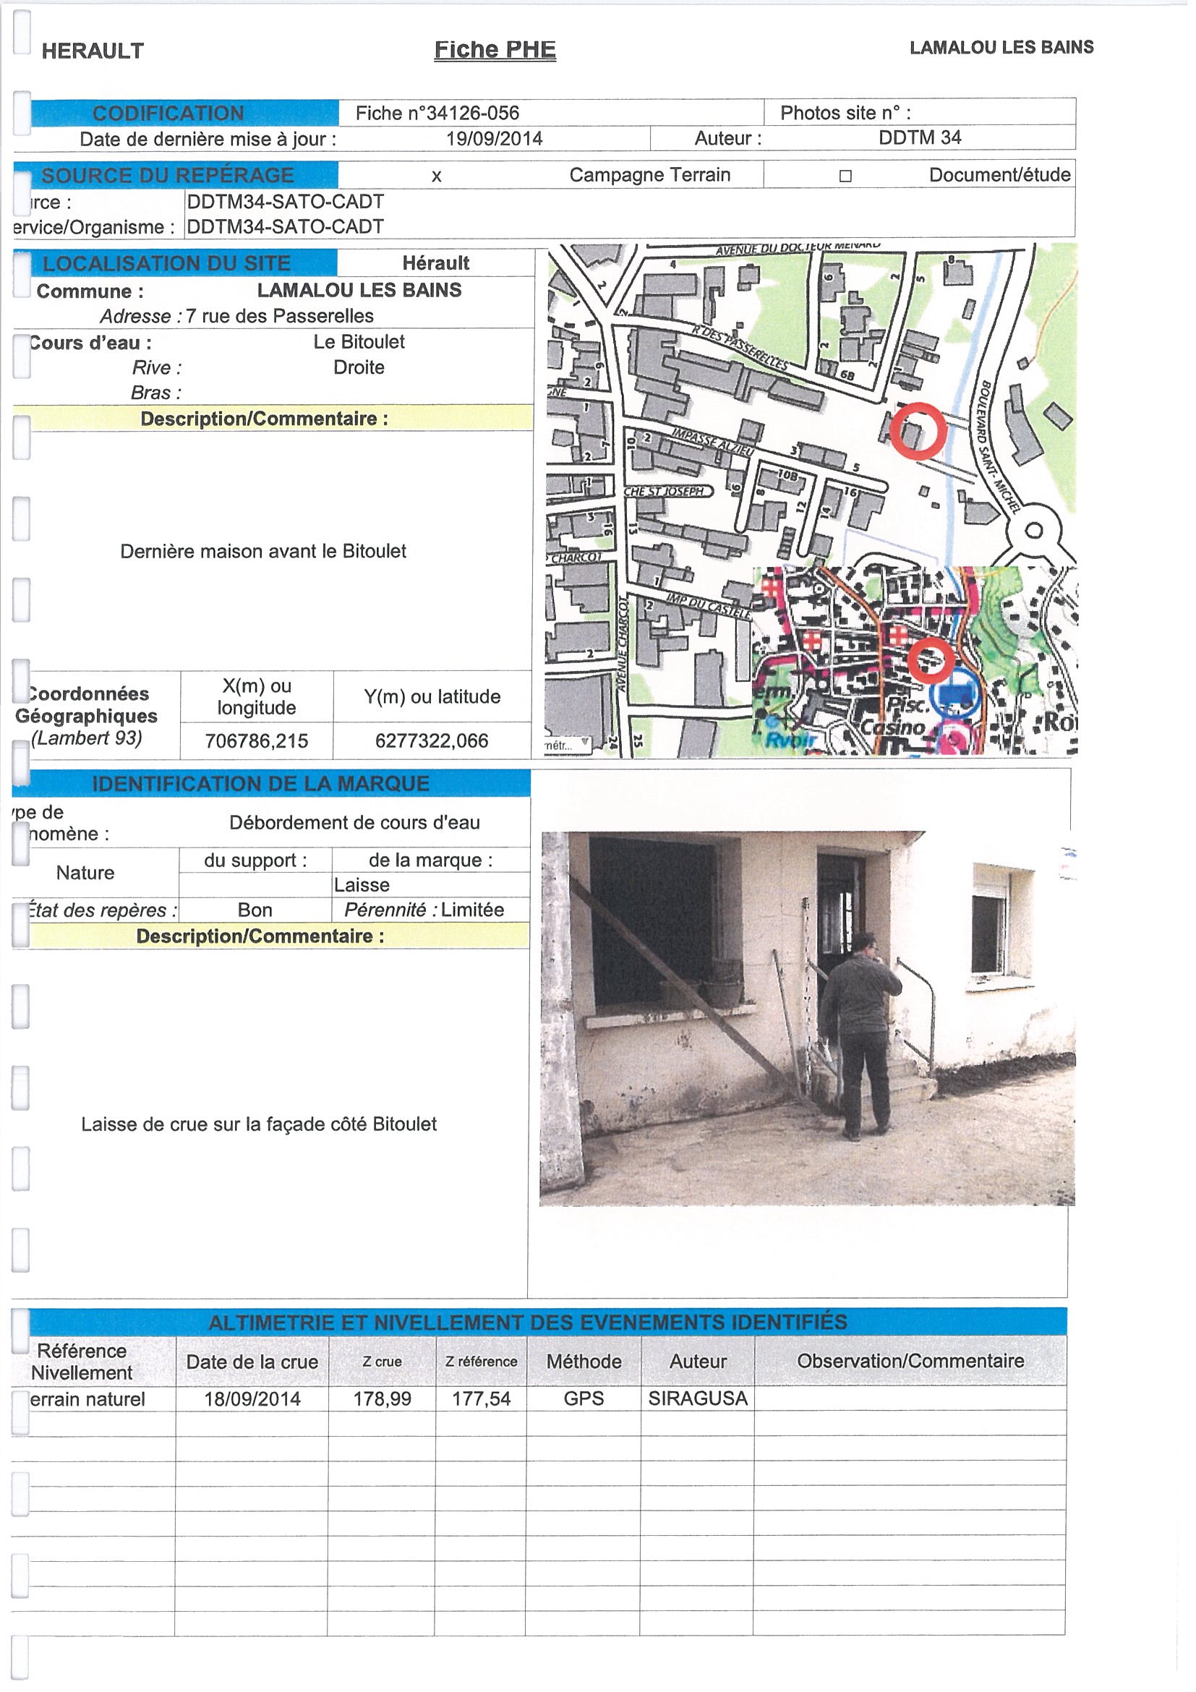
Task: Click the 'Z crue' column header
Action: (x=385, y=1372)
